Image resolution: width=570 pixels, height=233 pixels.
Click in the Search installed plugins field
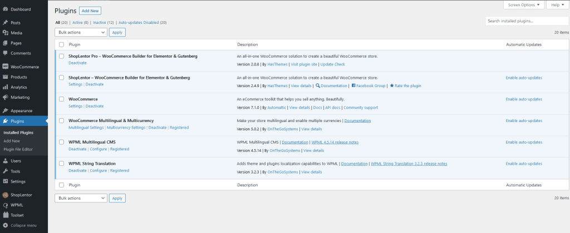[x=527, y=21]
